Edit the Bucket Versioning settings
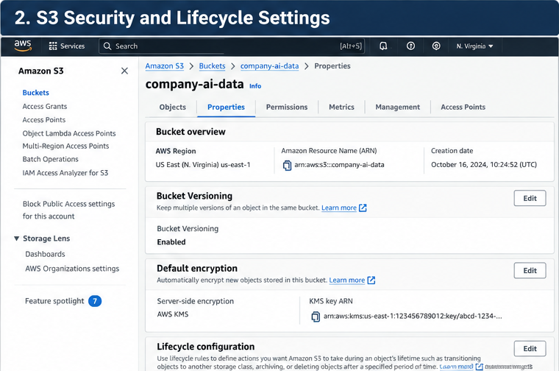 [x=530, y=198]
